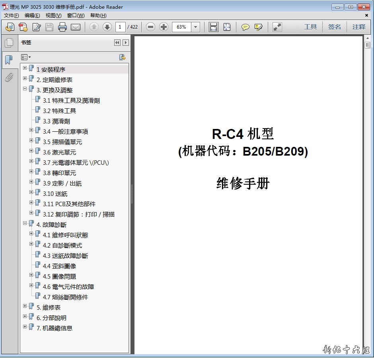Switch to read mode view icon

coord(277,27)
